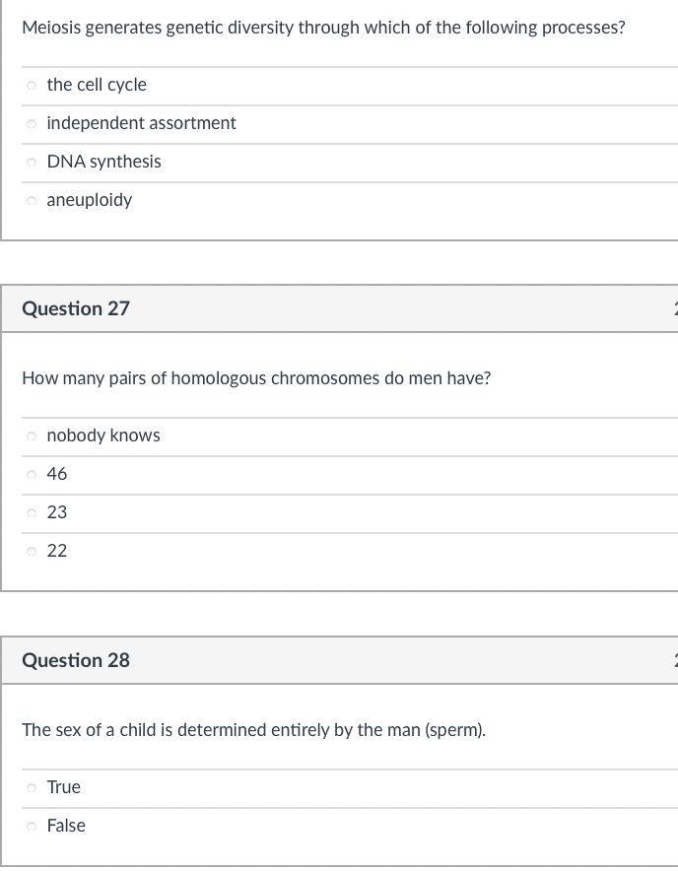The image size is (678, 871).
Task: Select 'nobody knows' radio button
Action: [33, 436]
